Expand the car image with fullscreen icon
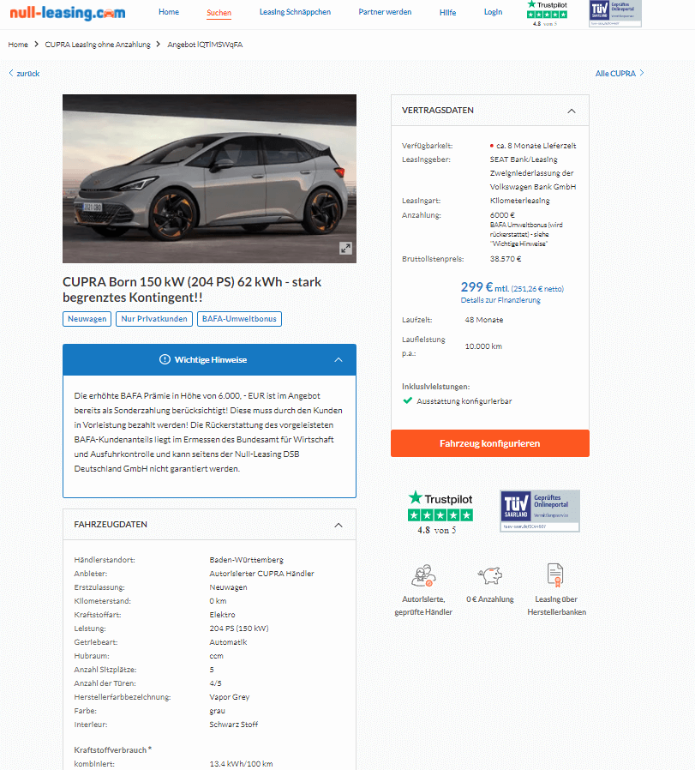The width and height of the screenshot is (695, 770). [345, 249]
